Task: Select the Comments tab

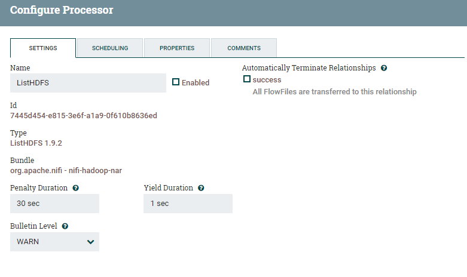Action: point(244,48)
